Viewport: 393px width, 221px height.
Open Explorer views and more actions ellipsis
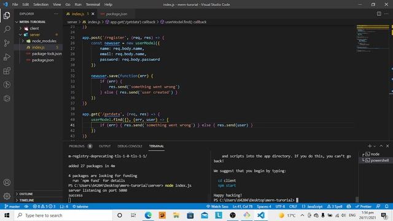[x=56, y=14]
